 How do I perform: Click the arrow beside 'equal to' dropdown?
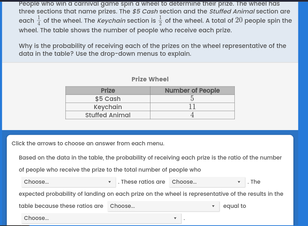tap(213, 206)
